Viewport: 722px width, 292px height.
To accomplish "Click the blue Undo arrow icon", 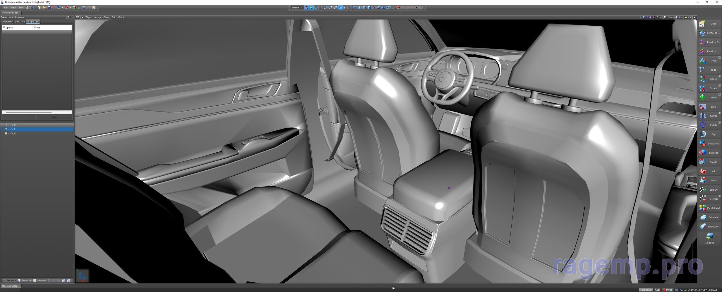I will [84, 8].
